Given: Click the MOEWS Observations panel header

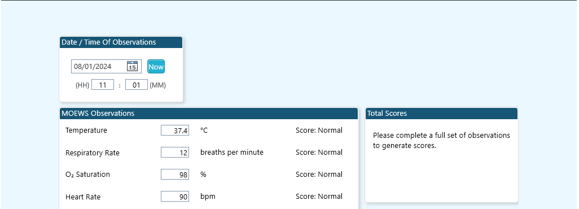Looking at the screenshot, I should pyautogui.click(x=209, y=114).
